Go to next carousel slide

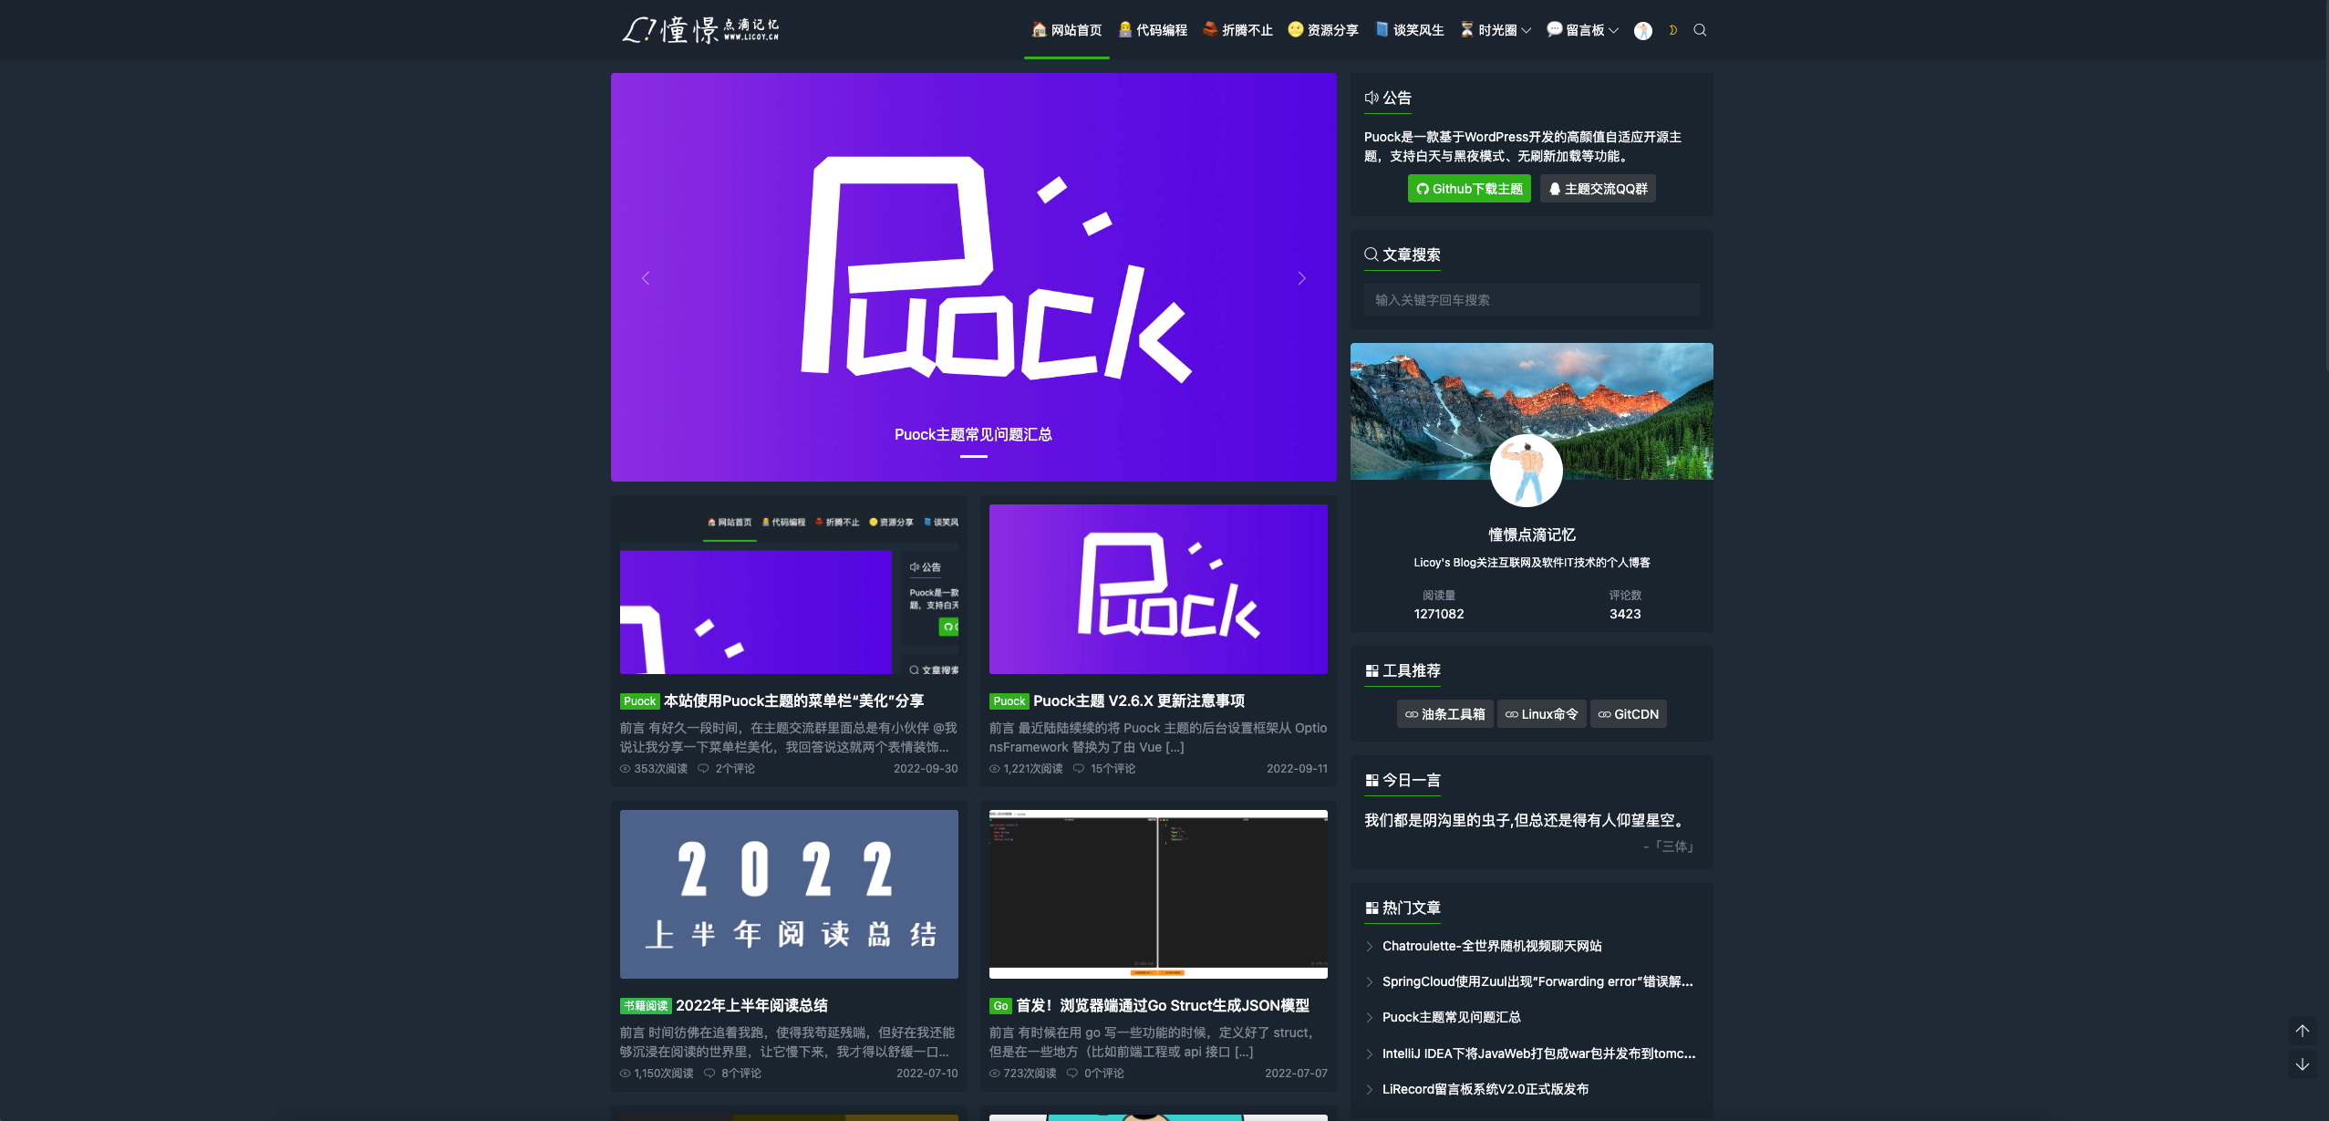1302,278
